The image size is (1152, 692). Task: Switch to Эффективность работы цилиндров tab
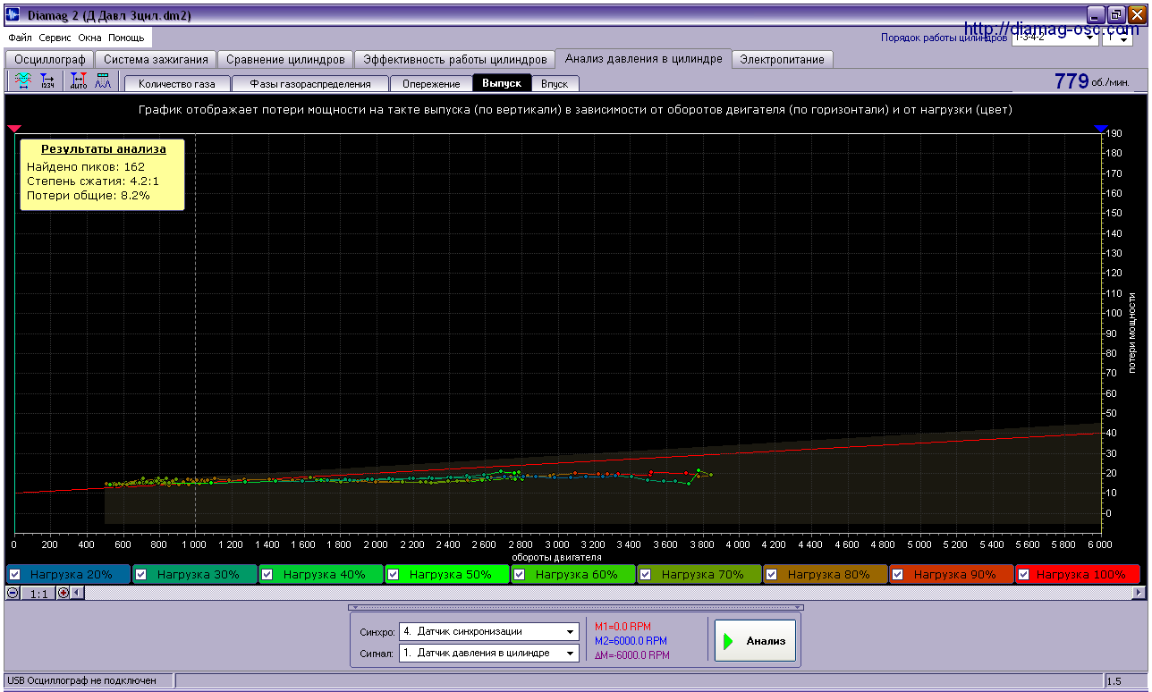(454, 59)
